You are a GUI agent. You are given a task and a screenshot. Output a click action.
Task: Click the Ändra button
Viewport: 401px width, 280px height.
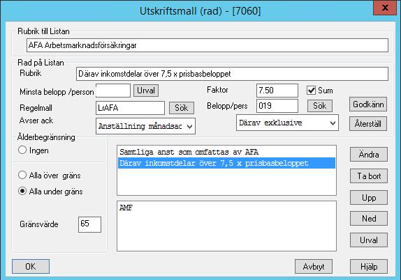pyautogui.click(x=369, y=155)
